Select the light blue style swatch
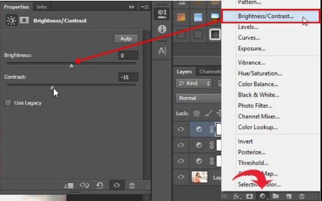Image resolution: width=322 pixels, height=201 pixels. coord(198,17)
